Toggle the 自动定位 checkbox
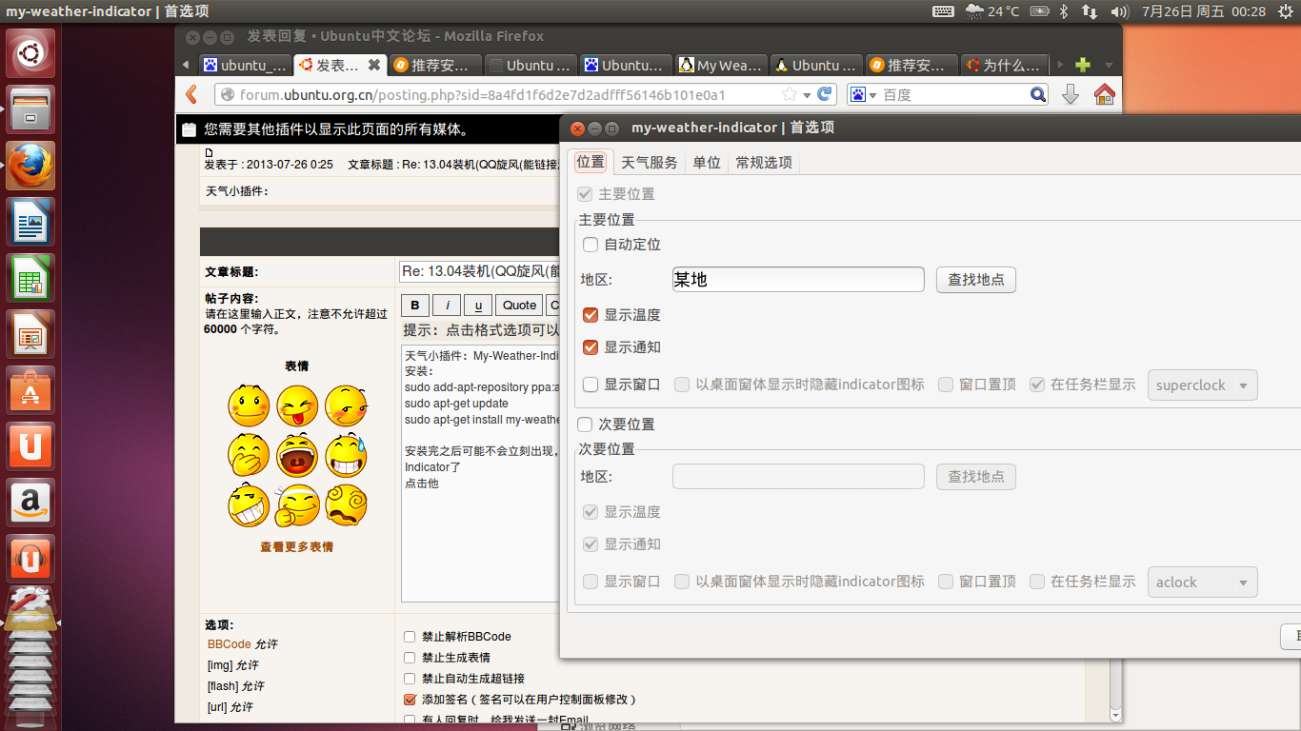The height and width of the screenshot is (731, 1301). pos(590,245)
